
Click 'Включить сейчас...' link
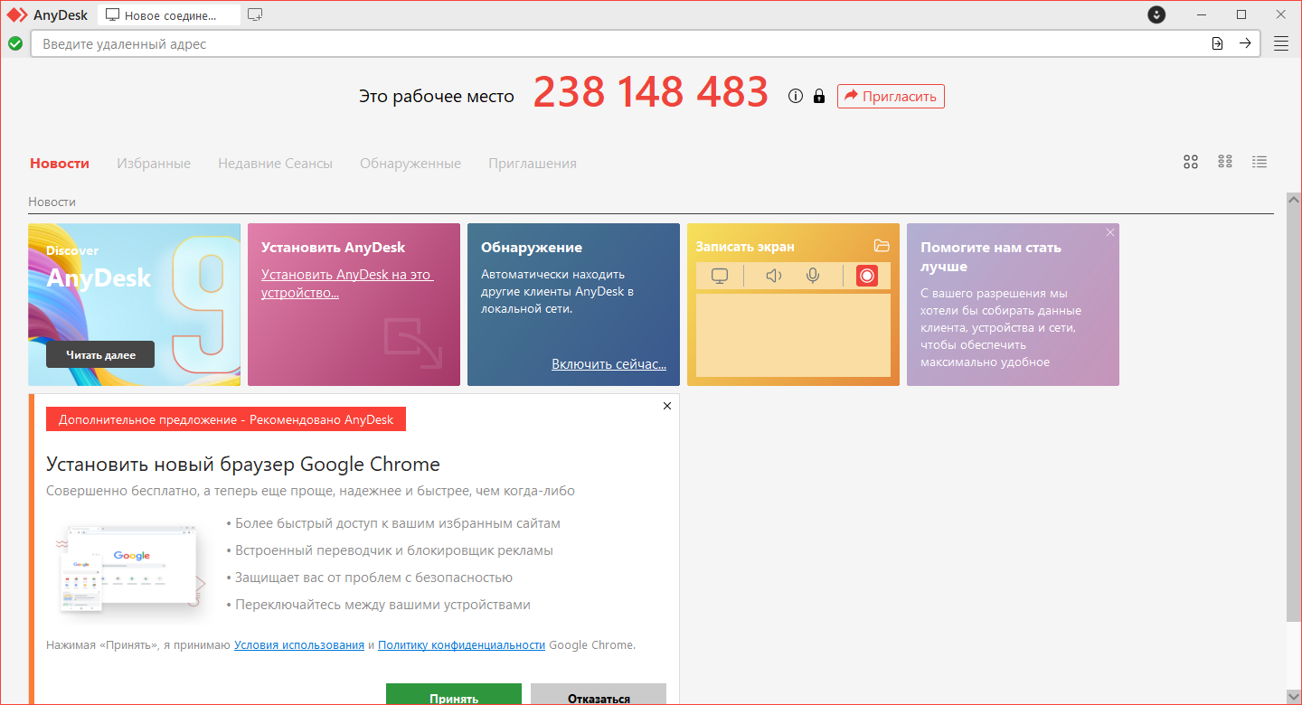609,364
